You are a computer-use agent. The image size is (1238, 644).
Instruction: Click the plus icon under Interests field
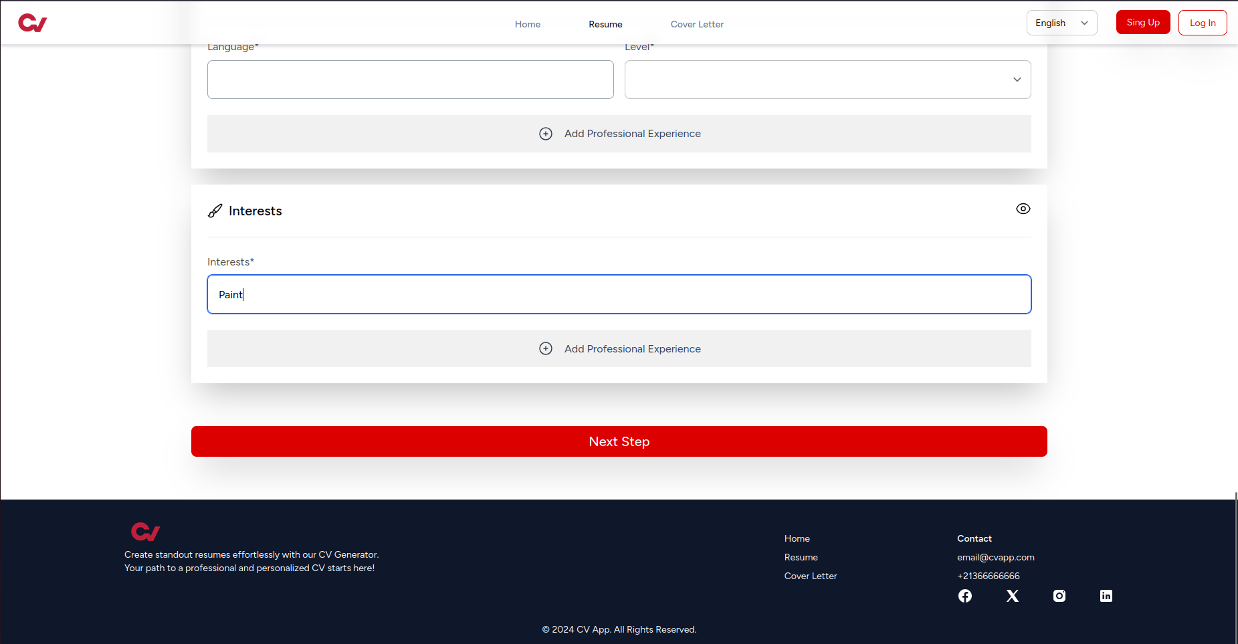pyautogui.click(x=546, y=348)
